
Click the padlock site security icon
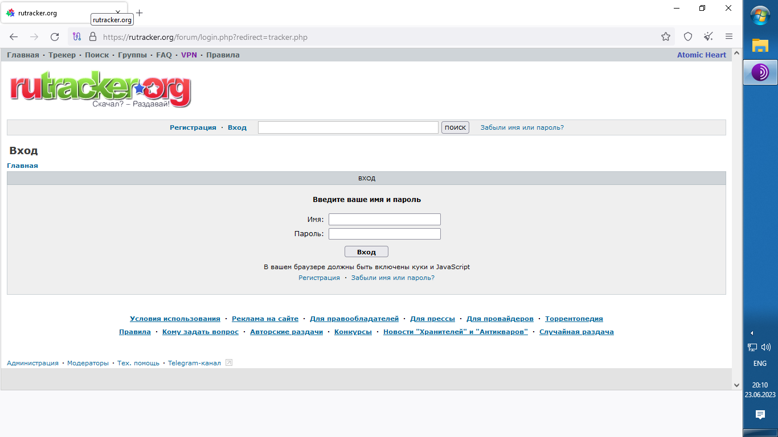pos(93,37)
